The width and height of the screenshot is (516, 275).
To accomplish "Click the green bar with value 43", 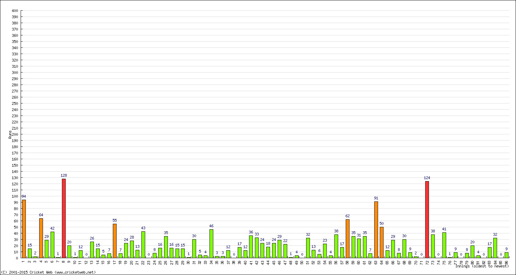I will point(143,244).
